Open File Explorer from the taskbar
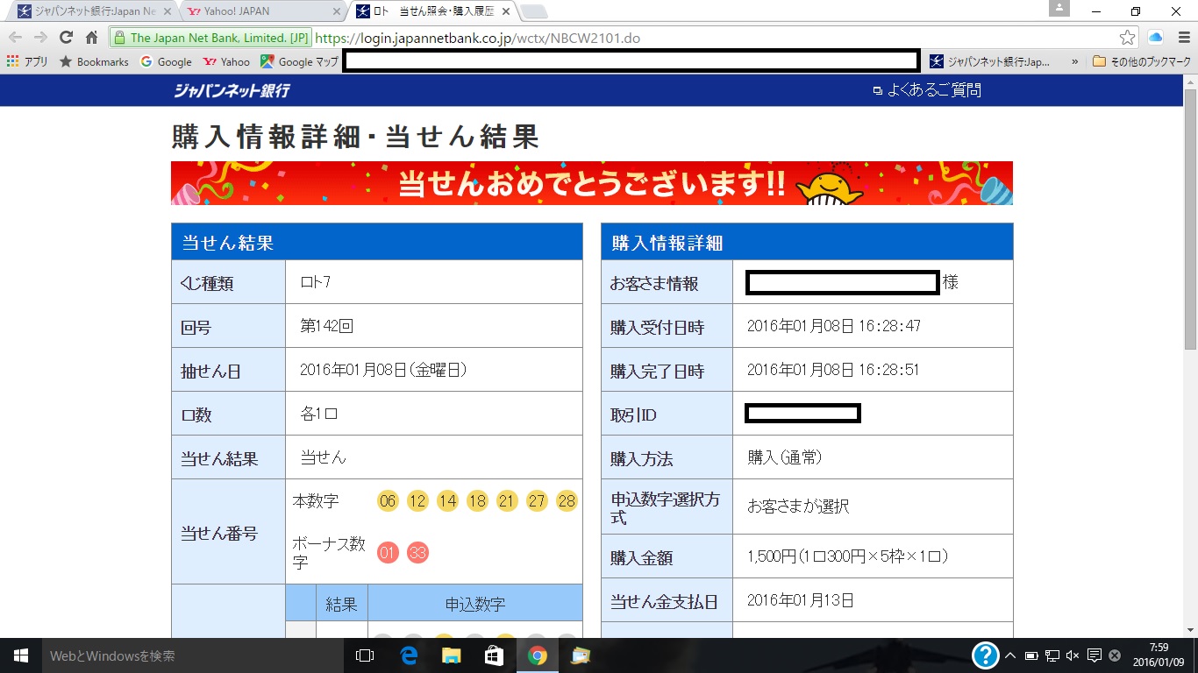This screenshot has width=1198, height=673. click(x=451, y=655)
